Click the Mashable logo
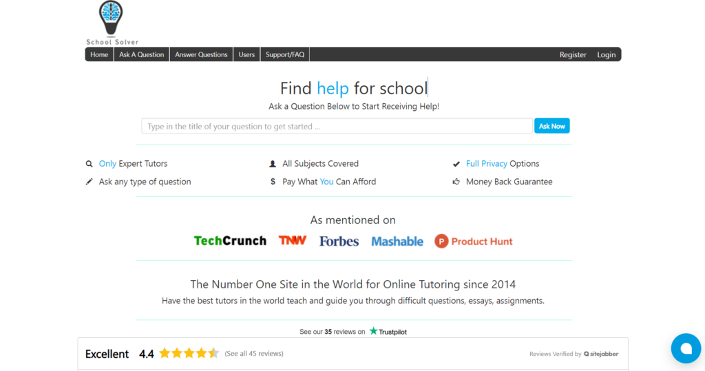The height and width of the screenshot is (371, 705). tap(397, 242)
